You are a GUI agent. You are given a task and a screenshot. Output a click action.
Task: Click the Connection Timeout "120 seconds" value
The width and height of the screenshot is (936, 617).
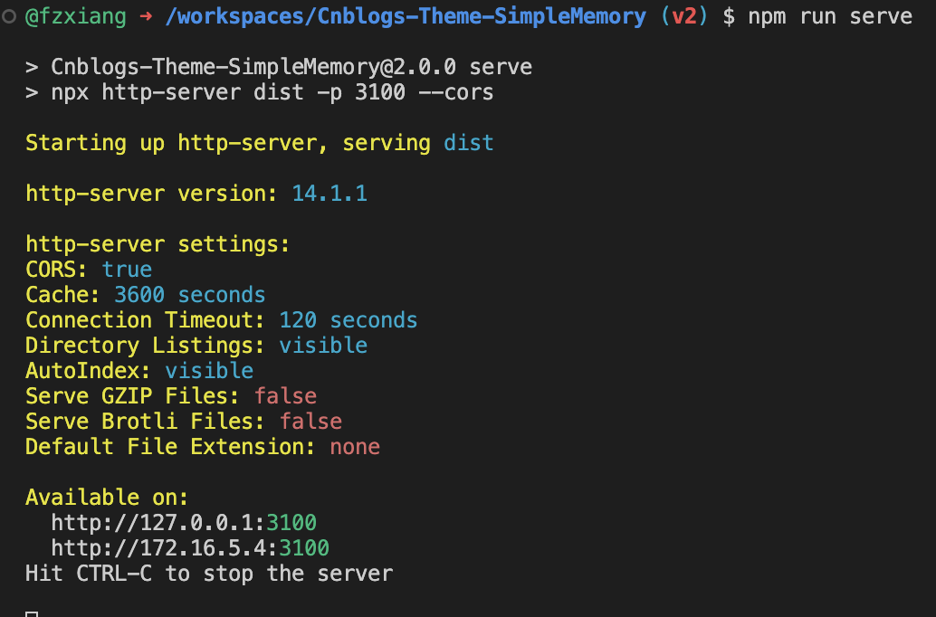point(349,320)
